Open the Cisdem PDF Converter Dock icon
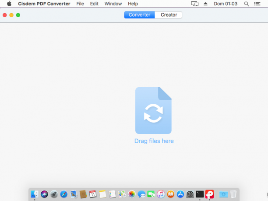This screenshot has width=268, height=201. click(x=210, y=194)
